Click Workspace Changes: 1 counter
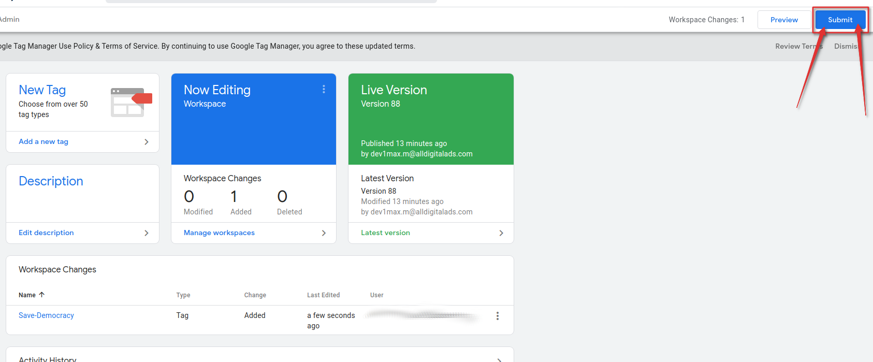The image size is (873, 362). point(706,20)
